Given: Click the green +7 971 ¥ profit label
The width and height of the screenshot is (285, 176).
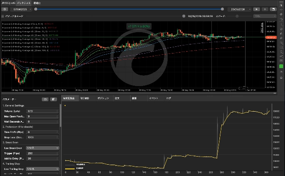Looking at the screenshot, I should point(139,26).
